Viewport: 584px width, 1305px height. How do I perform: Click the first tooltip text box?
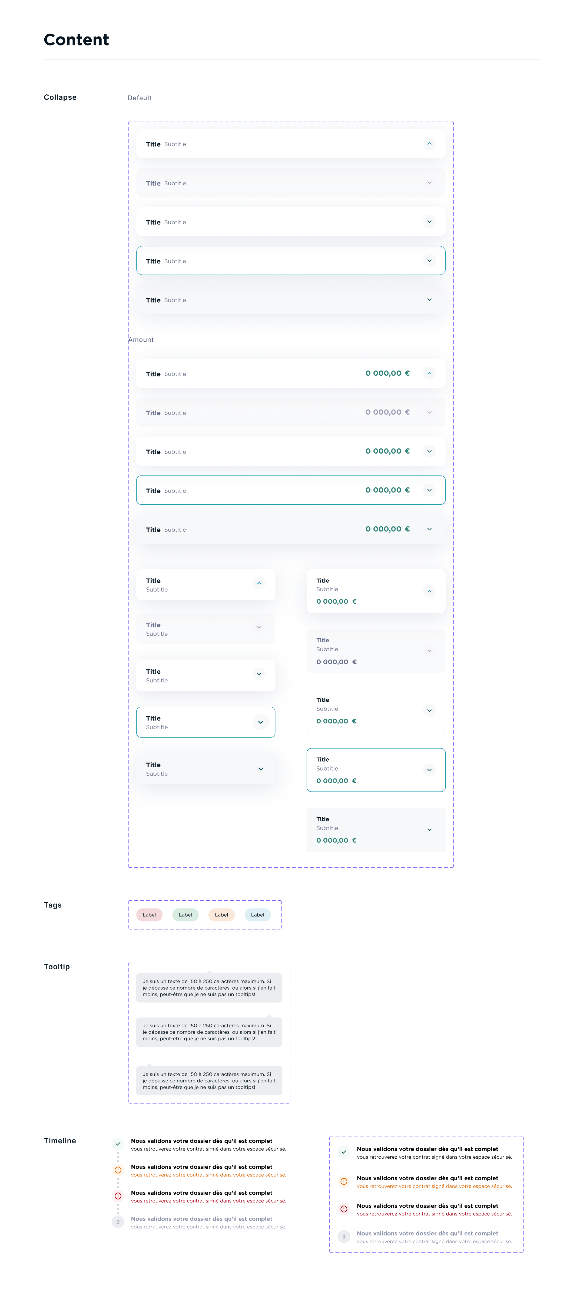click(209, 987)
